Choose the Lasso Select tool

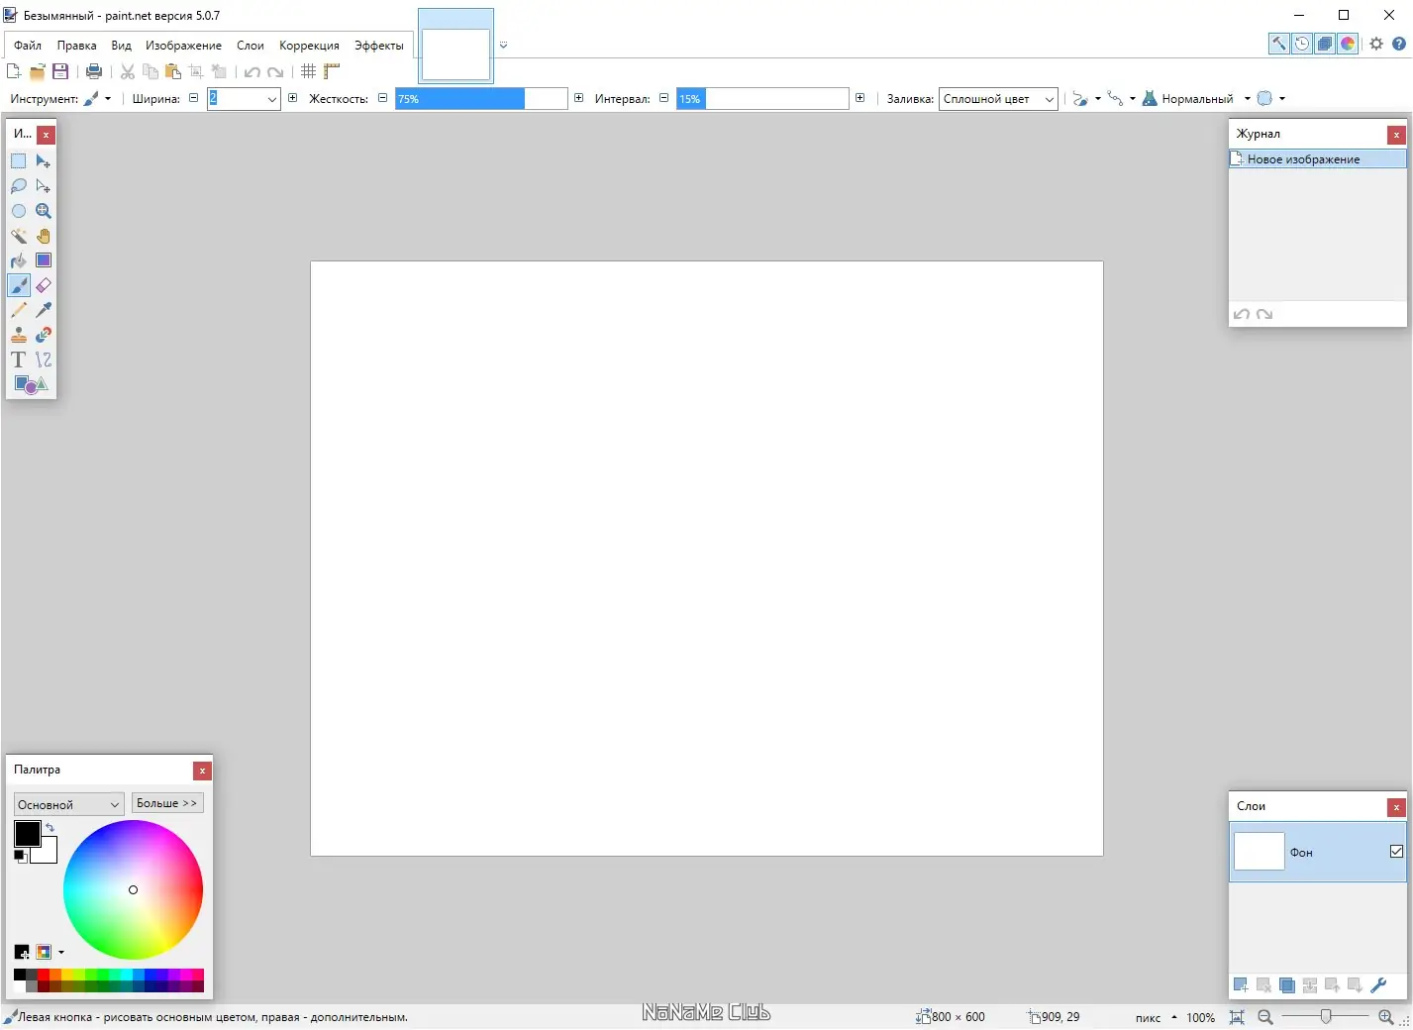[x=19, y=186]
